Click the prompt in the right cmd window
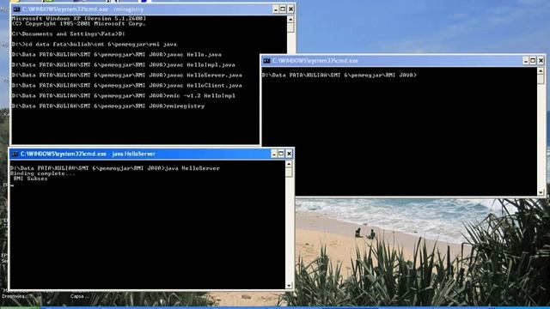550x309 pixels. [x=339, y=75]
